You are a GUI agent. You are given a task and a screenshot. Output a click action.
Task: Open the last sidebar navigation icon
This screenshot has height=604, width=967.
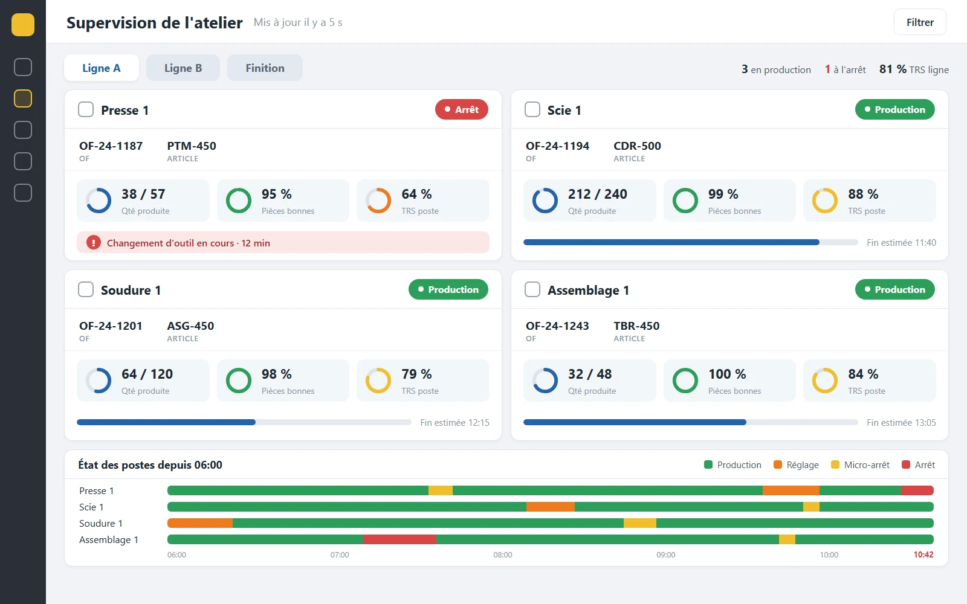(23, 193)
